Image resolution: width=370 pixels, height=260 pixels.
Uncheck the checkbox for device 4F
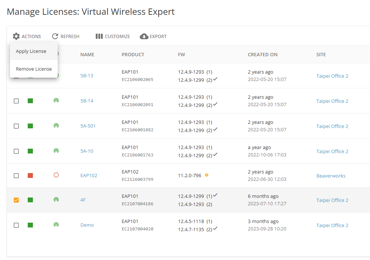(x=16, y=200)
